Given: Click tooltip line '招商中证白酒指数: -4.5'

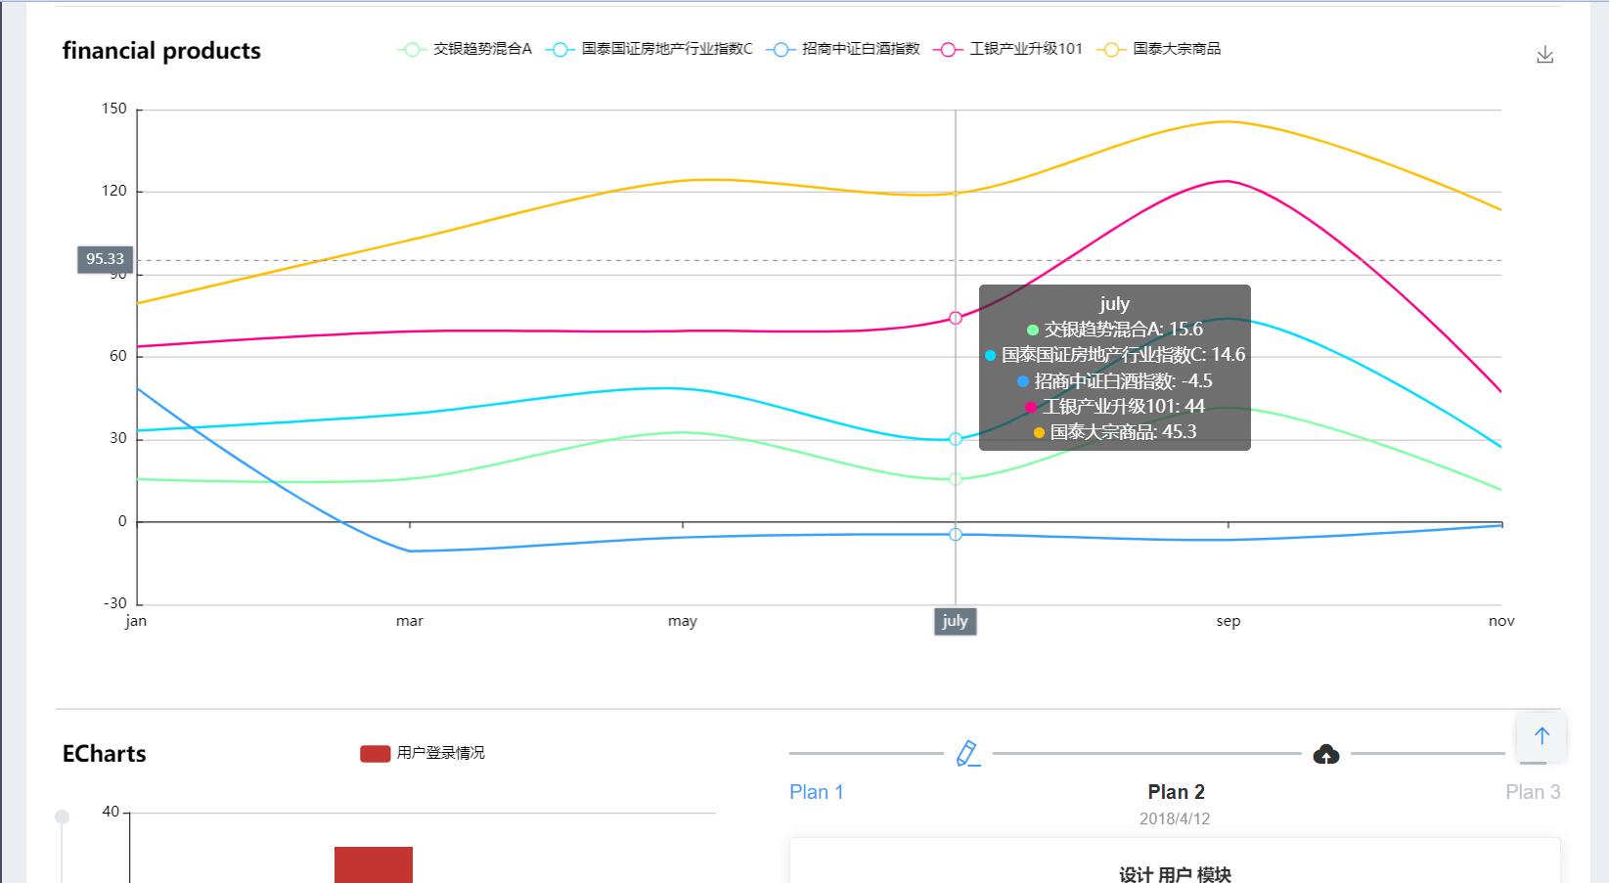Looking at the screenshot, I should click(x=1115, y=381).
